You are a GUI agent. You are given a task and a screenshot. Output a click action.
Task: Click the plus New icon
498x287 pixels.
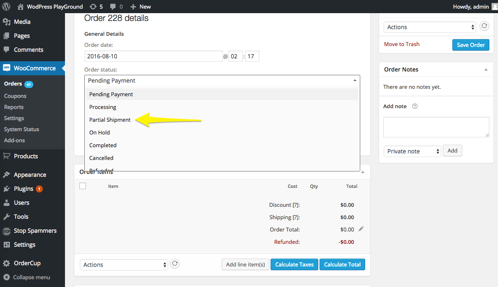click(133, 7)
